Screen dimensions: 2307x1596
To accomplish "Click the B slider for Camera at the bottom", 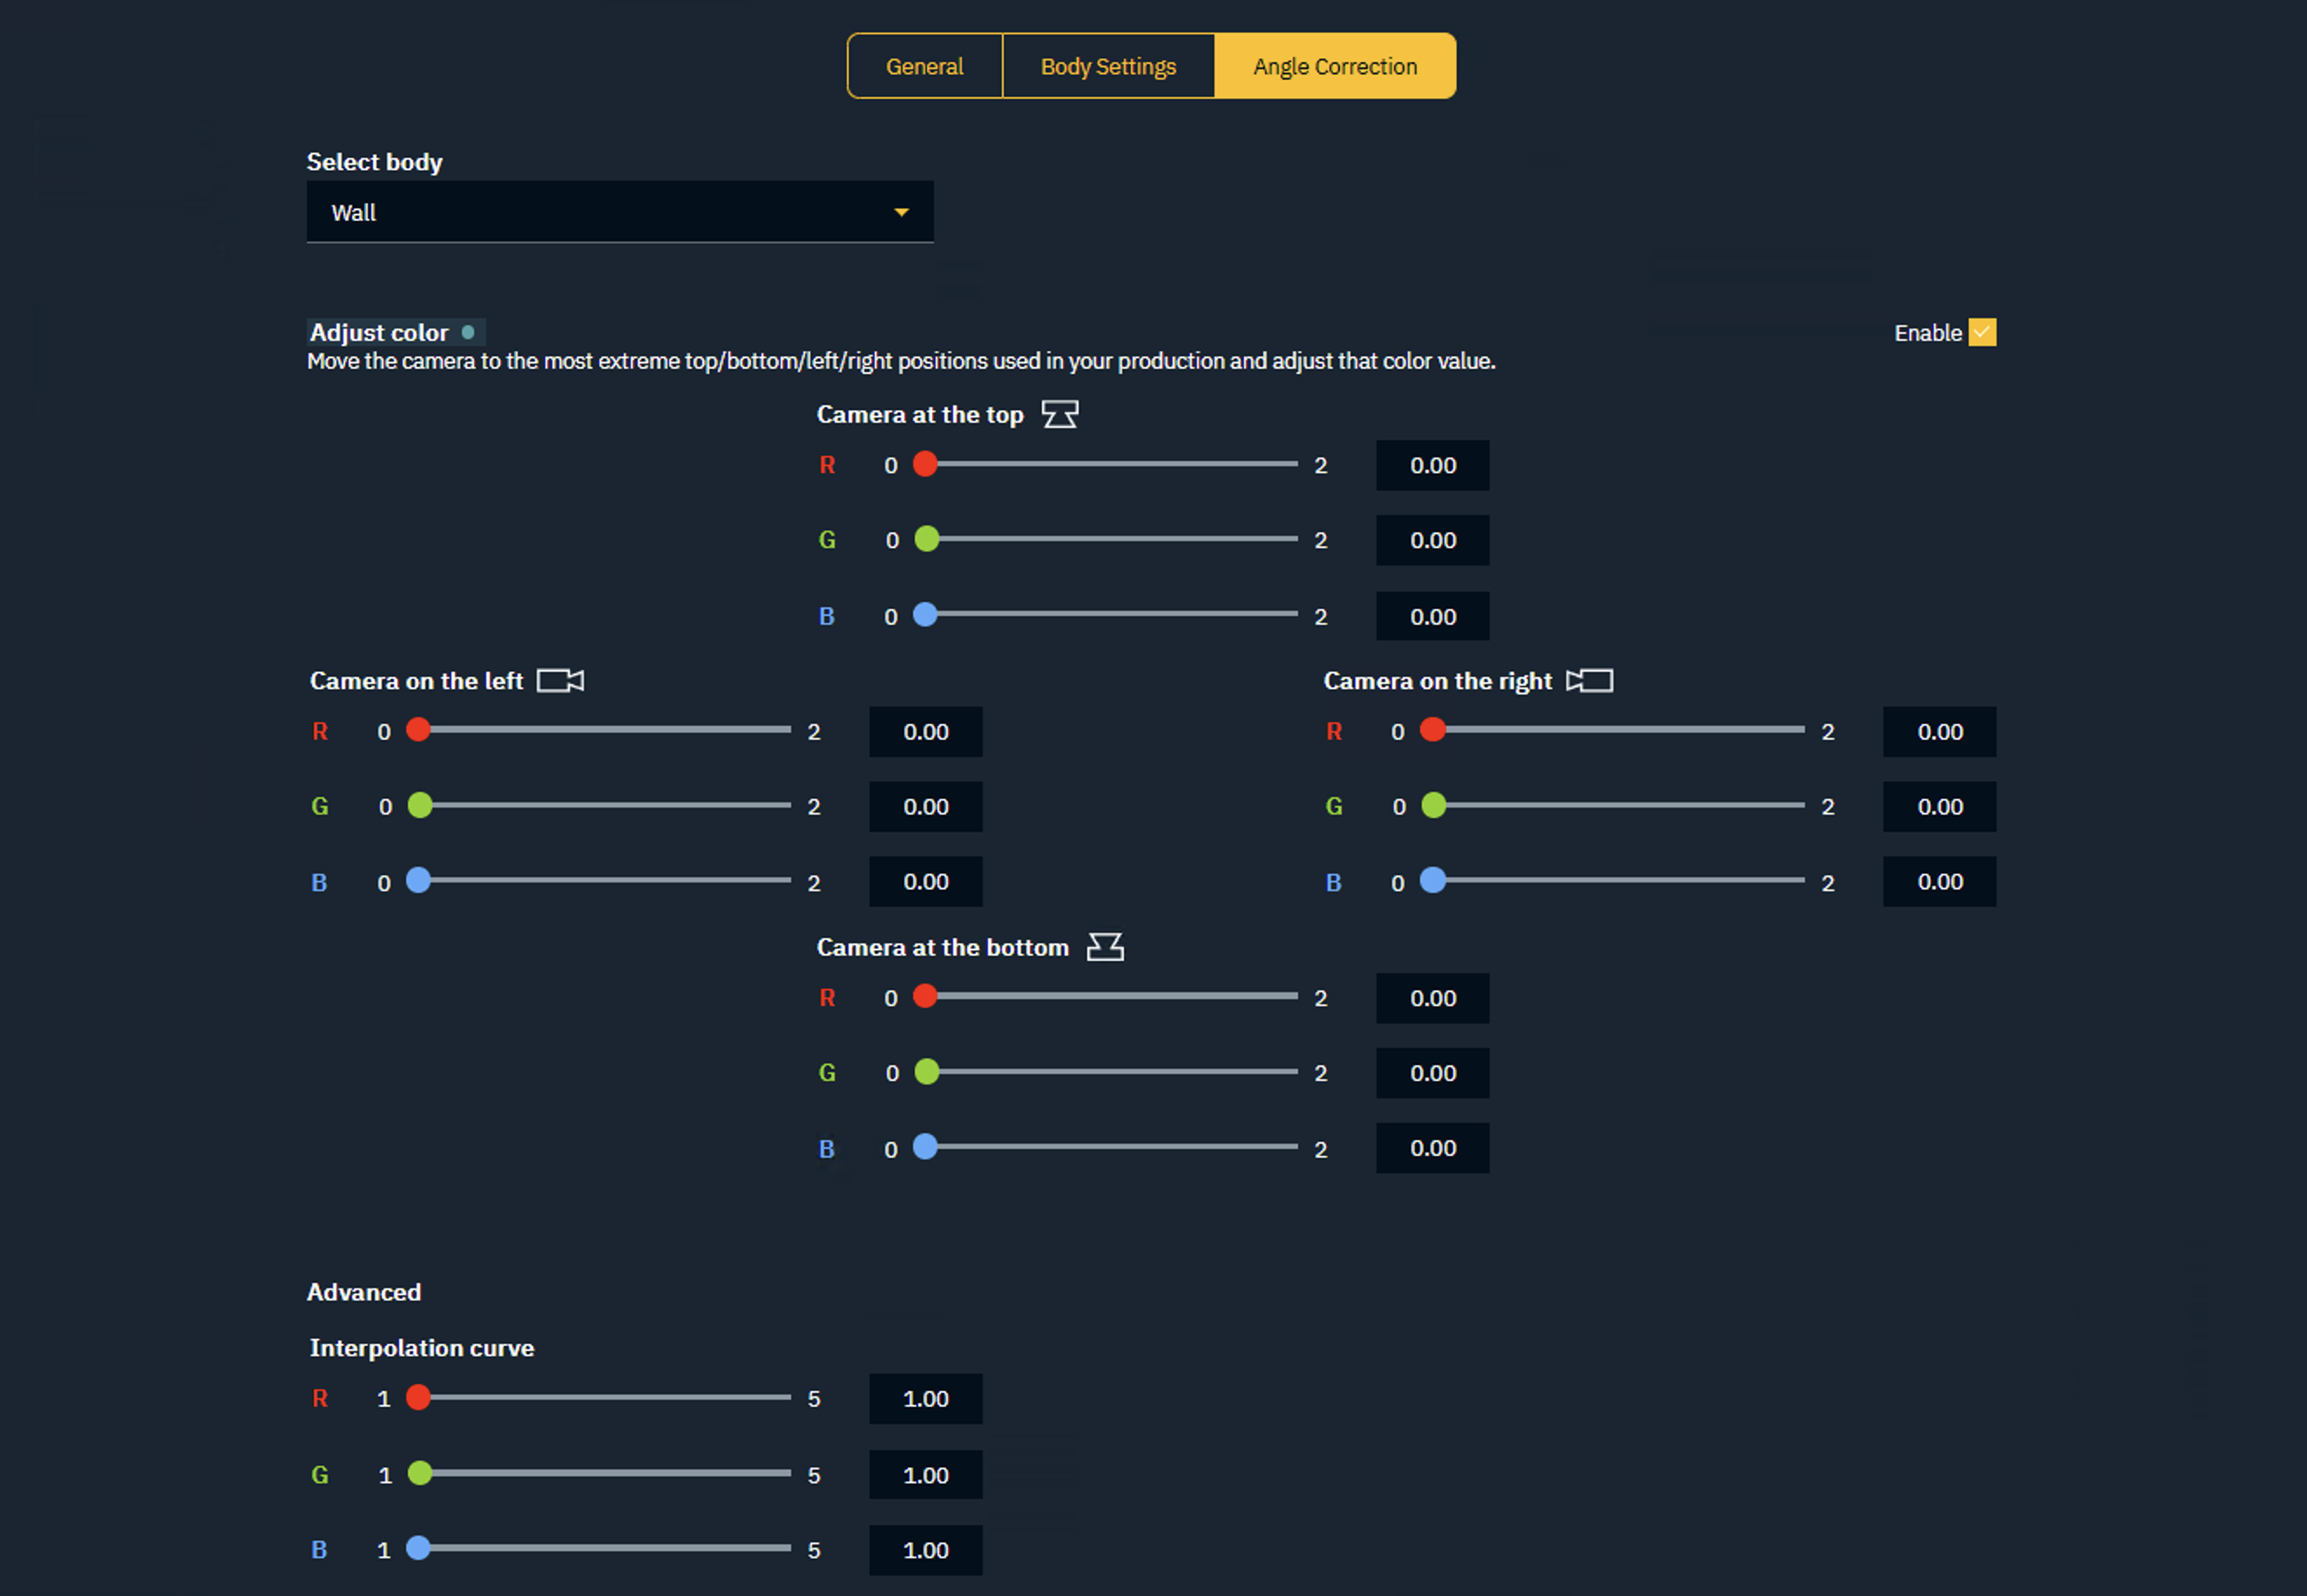I will click(x=1106, y=1147).
